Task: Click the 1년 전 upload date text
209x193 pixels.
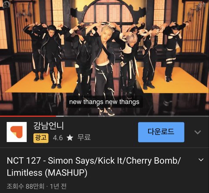Action: 58,186
